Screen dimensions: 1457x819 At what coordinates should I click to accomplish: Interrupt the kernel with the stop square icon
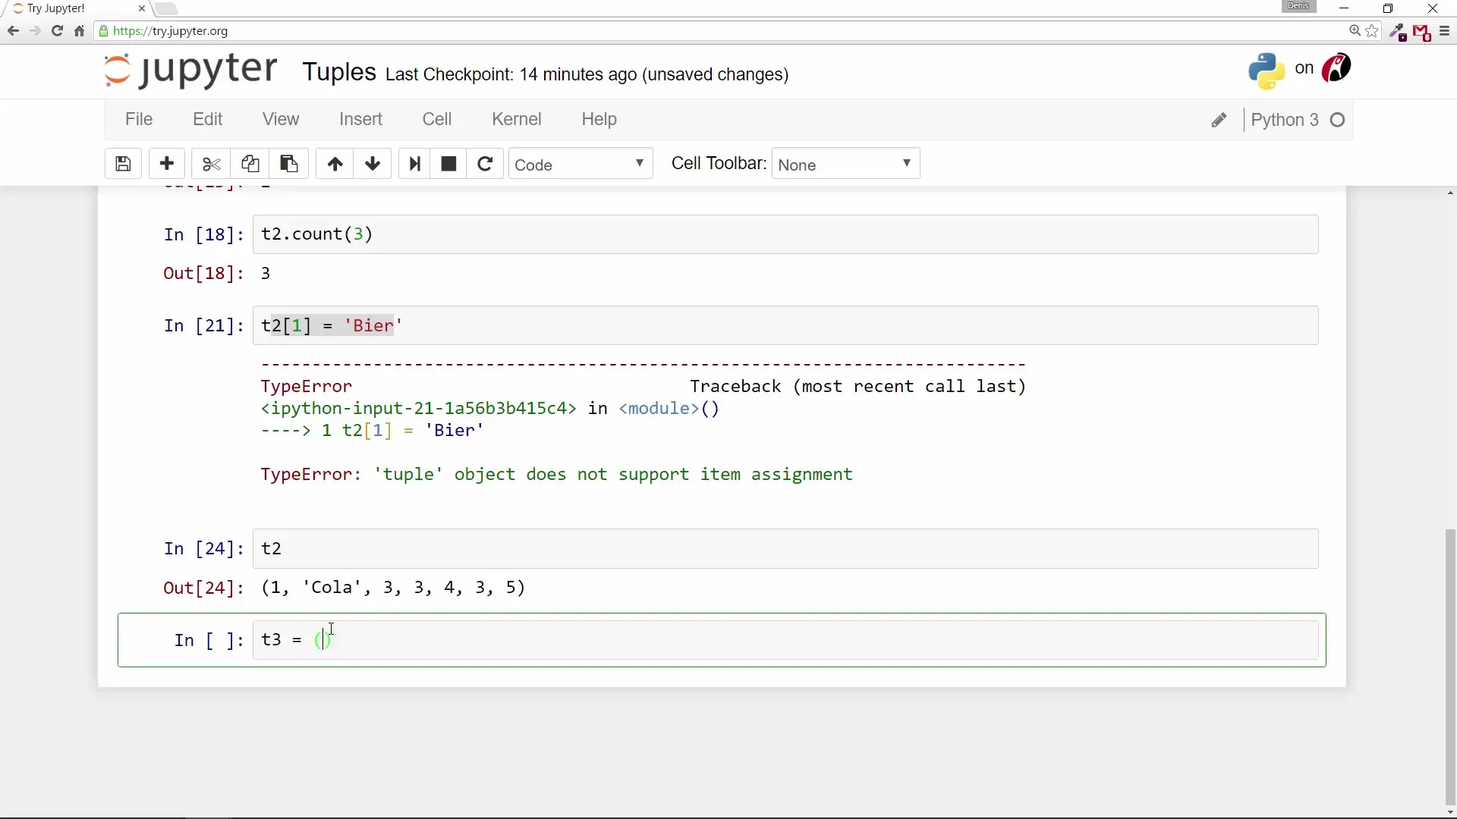(x=448, y=164)
